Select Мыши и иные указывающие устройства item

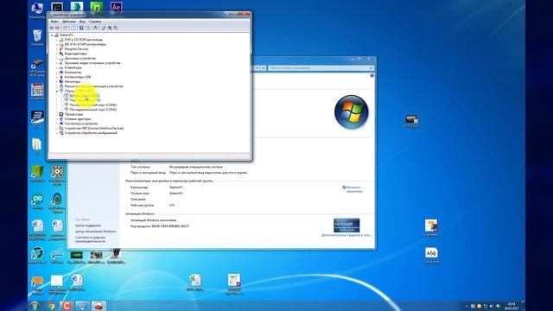click(94, 86)
